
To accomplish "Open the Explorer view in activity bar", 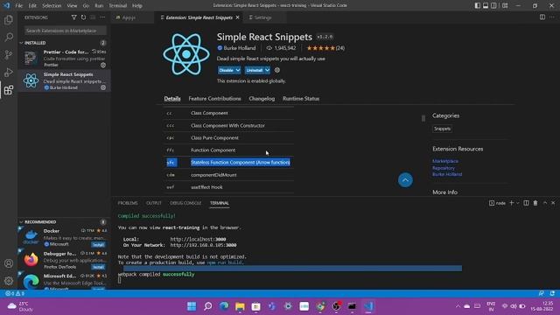I will click(9, 19).
